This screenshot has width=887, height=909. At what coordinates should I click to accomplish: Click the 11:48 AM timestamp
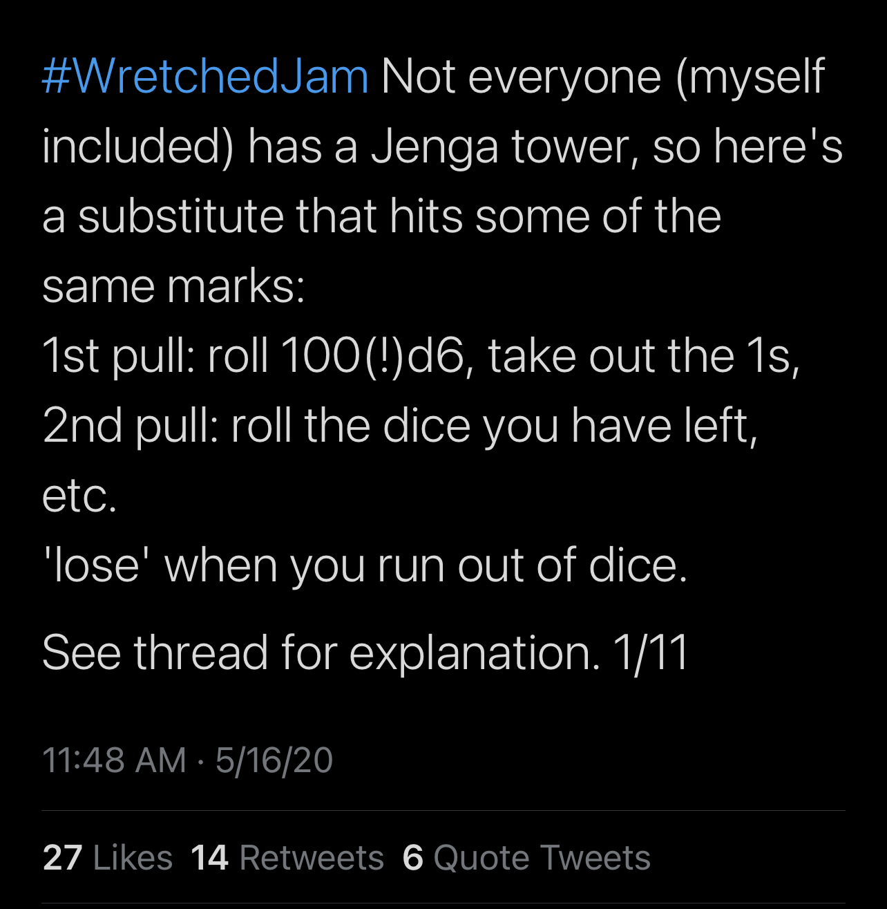115,760
